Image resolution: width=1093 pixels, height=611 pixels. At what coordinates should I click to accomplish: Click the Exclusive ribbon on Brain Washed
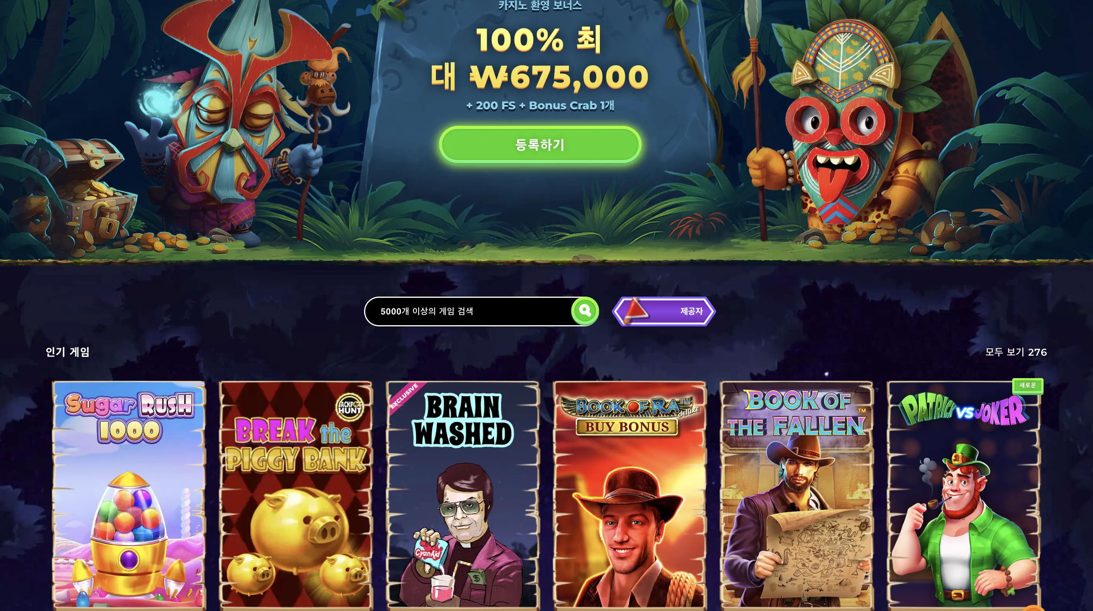click(404, 396)
